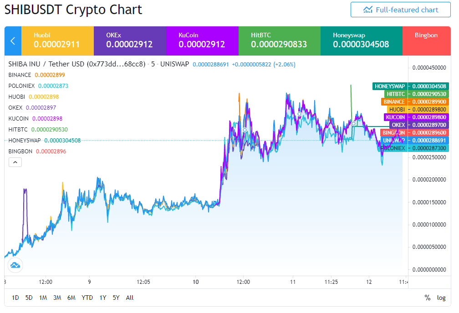Set the range to 3M
This screenshot has height=313, width=459.
(x=57, y=298)
